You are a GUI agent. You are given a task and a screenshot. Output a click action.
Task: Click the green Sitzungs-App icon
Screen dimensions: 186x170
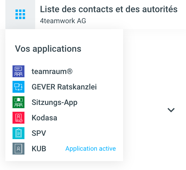click(18, 103)
